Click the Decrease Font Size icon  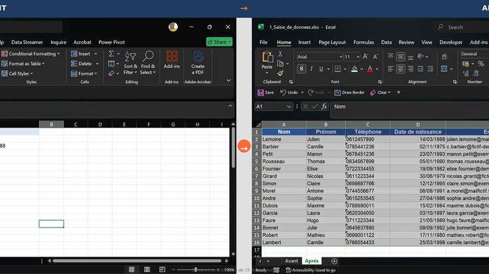(375, 57)
